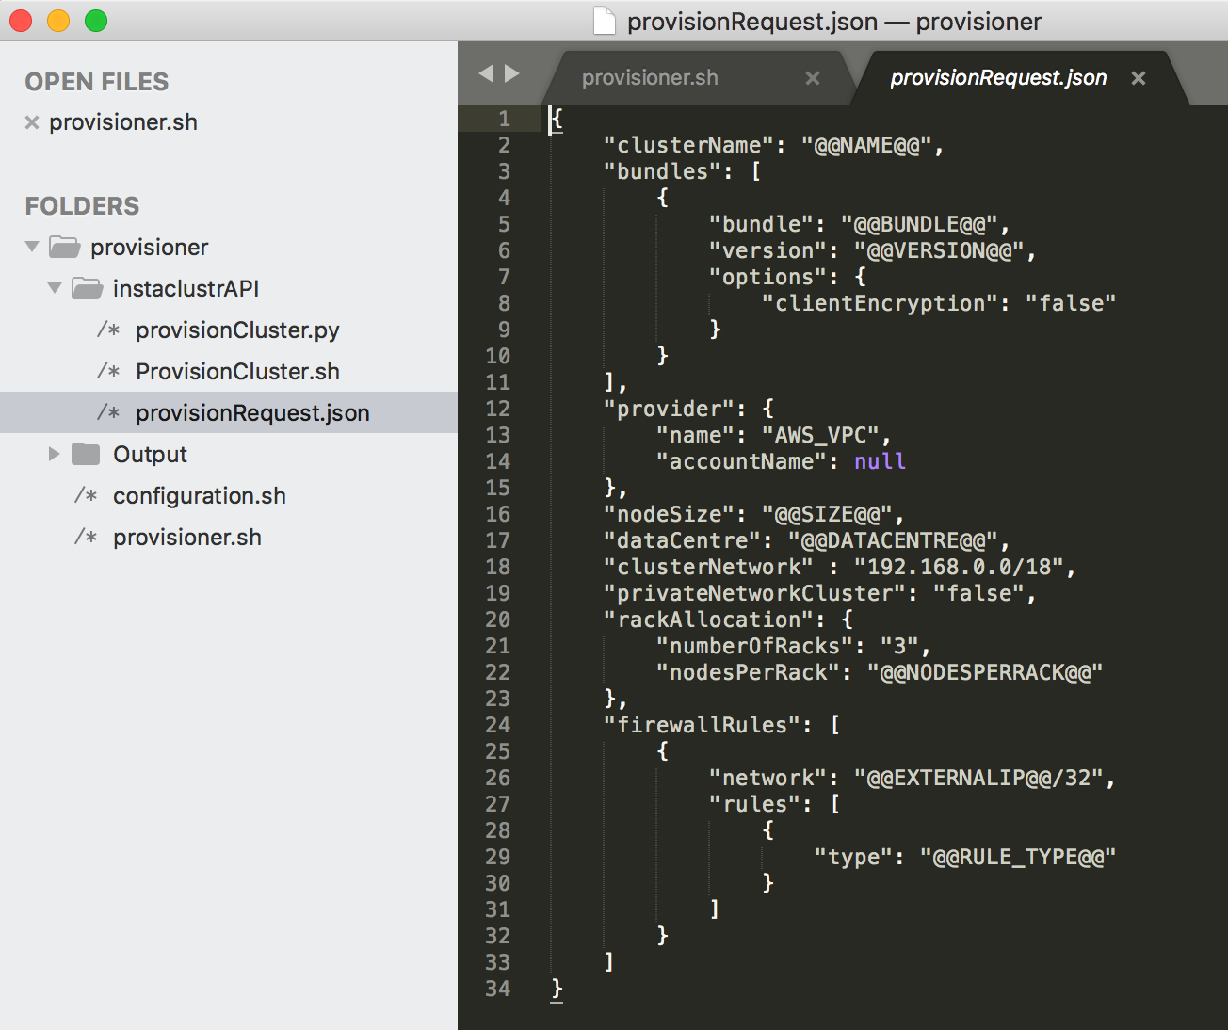Screen dimensions: 1228x1030
Task: Open provisioner.sh in Folders tree
Action: pyautogui.click(x=187, y=537)
